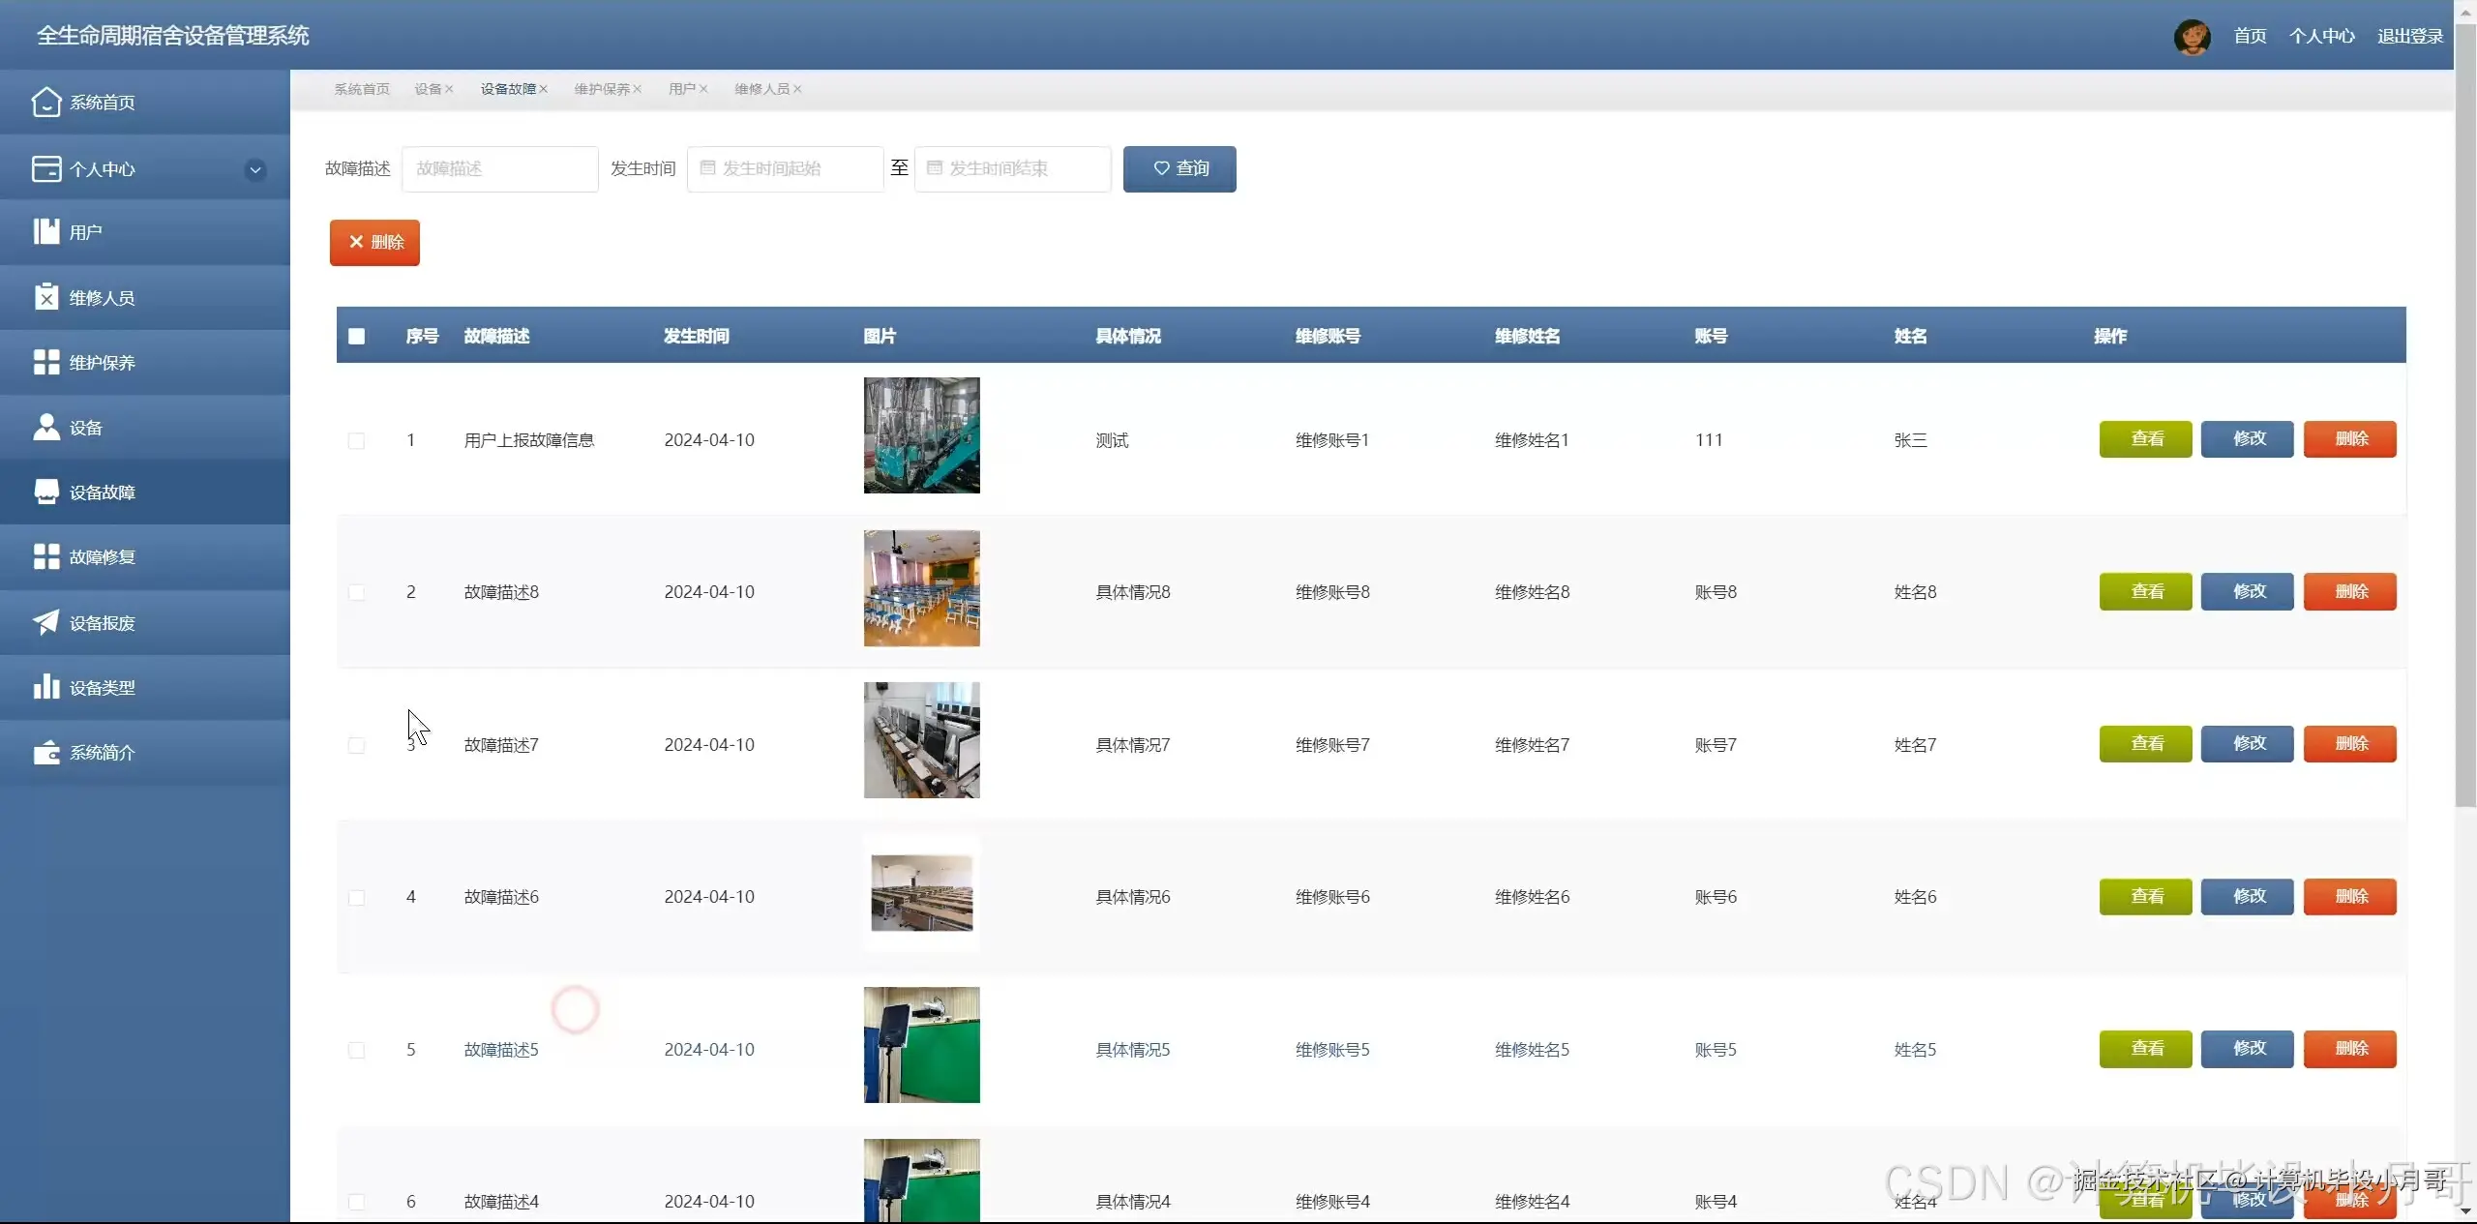Screen dimensions: 2477x1224
Task: Click the 故障描述 text input field
Action: point(499,168)
